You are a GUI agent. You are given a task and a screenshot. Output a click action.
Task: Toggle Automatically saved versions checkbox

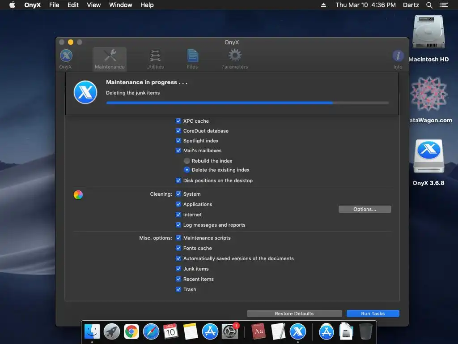[x=178, y=258]
